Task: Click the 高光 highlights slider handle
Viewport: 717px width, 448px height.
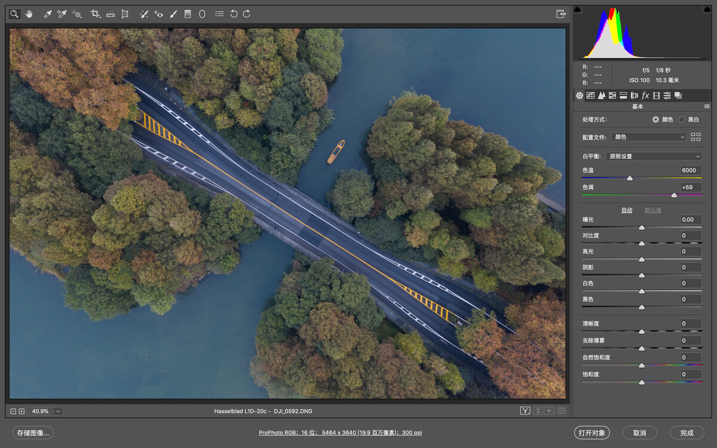Action: 642,259
